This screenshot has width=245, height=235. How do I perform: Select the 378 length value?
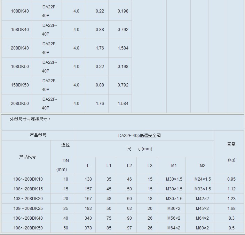click(88, 228)
